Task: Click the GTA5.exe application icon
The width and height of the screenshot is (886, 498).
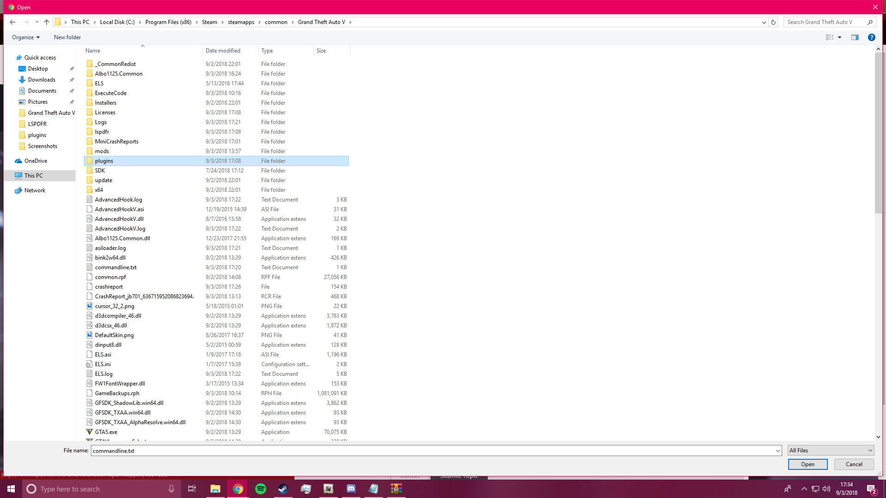Action: (90, 432)
